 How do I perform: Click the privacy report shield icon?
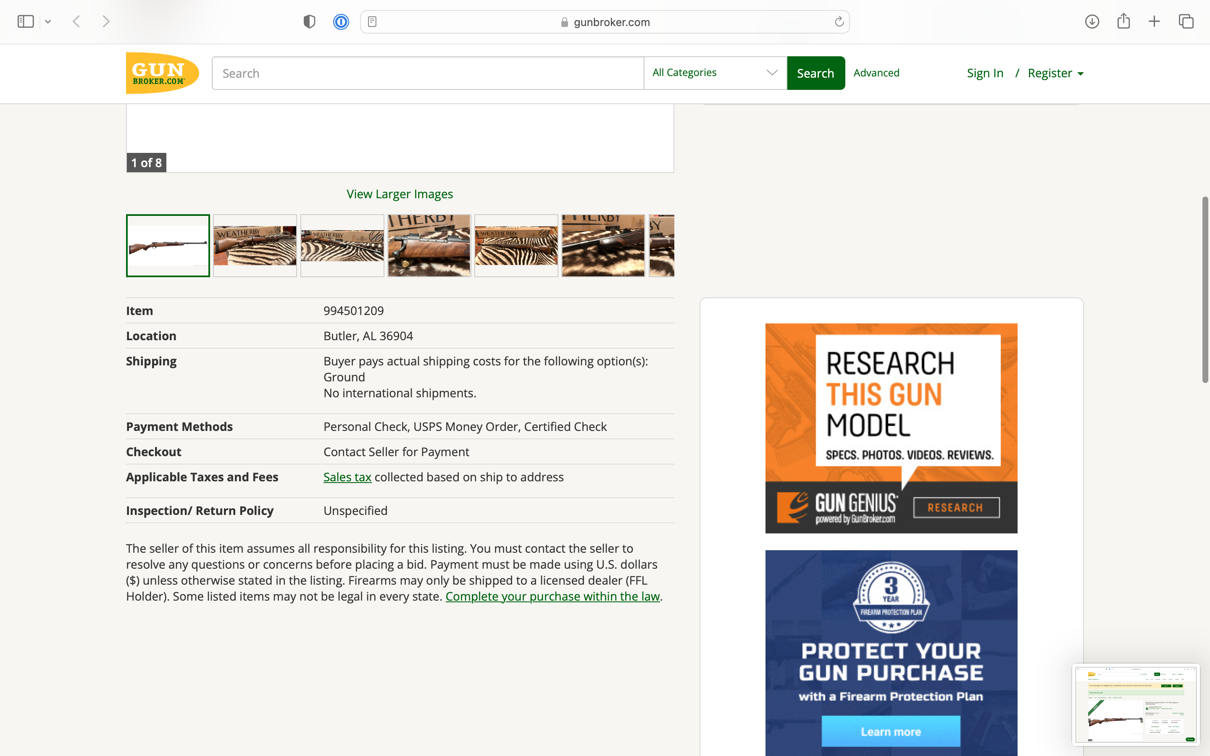[310, 21]
